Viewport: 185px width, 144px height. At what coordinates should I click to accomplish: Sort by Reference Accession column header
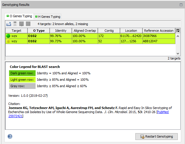pyautogui.click(x=158, y=31)
